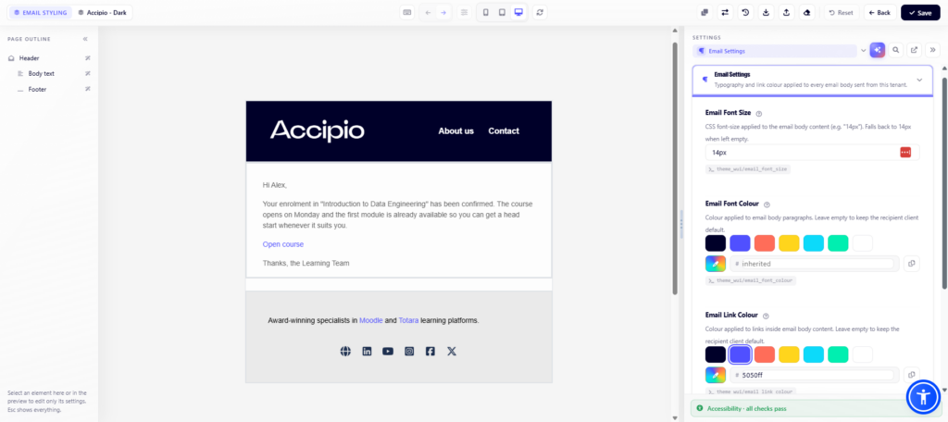Click the LinkedIn icon in email footer

pos(367,352)
